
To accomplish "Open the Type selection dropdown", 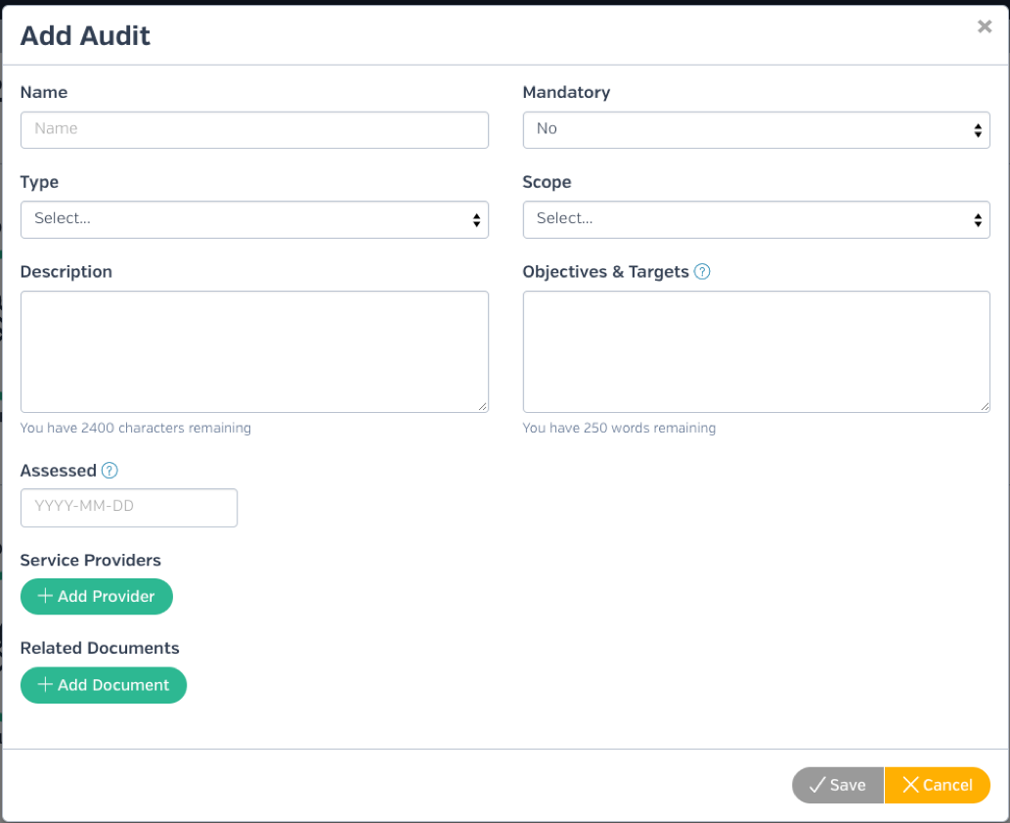I will pyautogui.click(x=254, y=219).
